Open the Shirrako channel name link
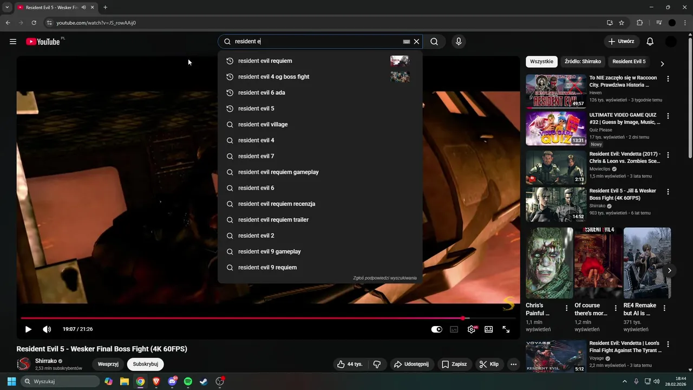The image size is (693, 390). pos(46,361)
